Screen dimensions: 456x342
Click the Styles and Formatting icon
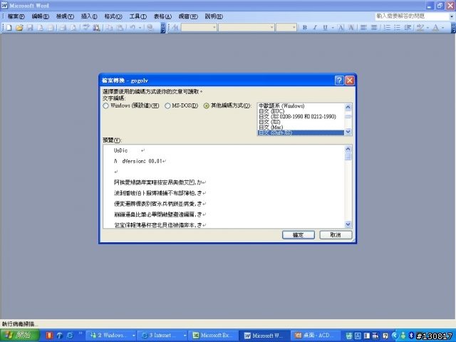click(x=175, y=28)
